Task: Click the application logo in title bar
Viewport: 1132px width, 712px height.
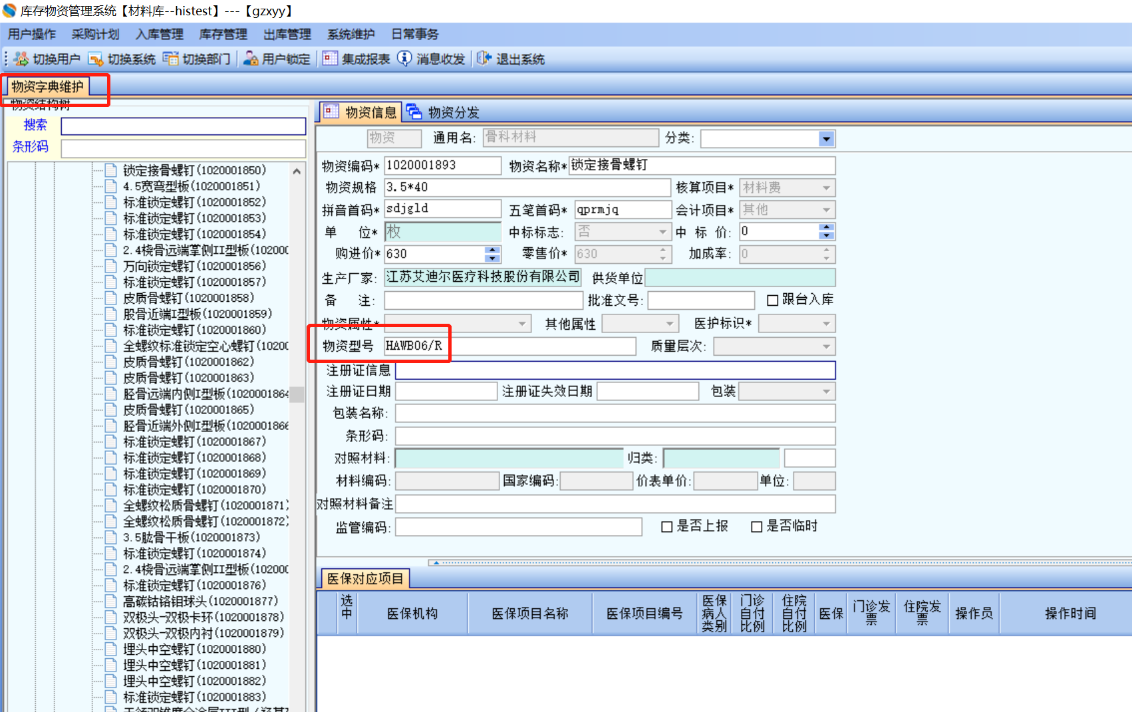Action: point(9,11)
